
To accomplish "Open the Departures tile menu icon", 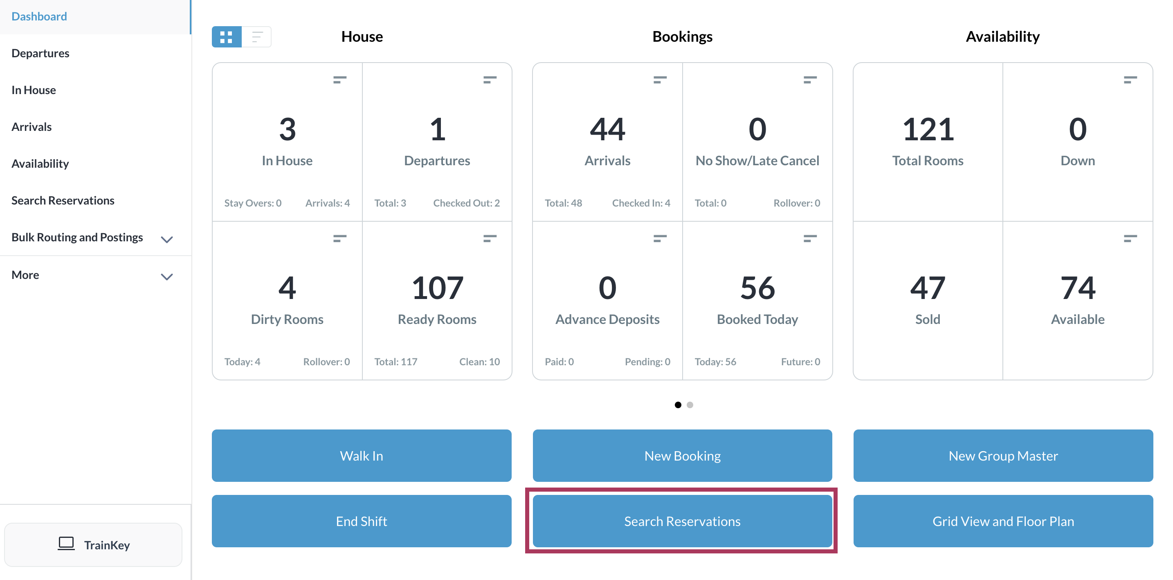I will point(490,80).
